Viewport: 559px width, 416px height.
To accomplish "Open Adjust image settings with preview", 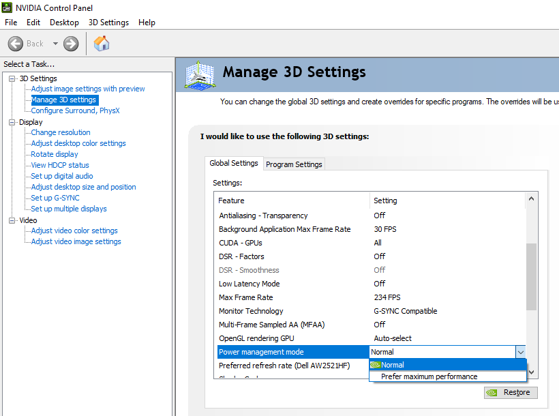I will click(x=88, y=89).
